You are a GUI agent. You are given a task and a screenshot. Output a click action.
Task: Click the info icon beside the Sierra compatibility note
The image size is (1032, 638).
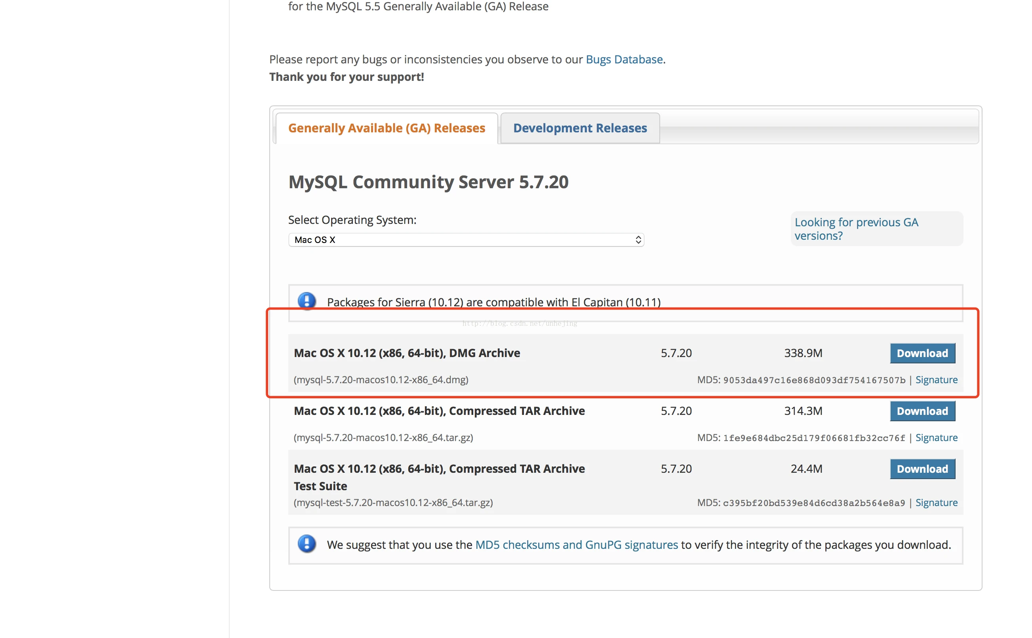(x=307, y=301)
